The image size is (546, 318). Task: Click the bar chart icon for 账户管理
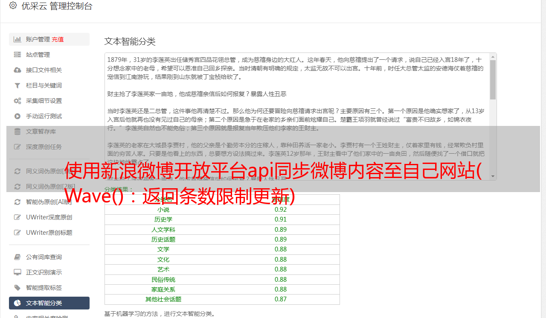pyautogui.click(x=17, y=39)
